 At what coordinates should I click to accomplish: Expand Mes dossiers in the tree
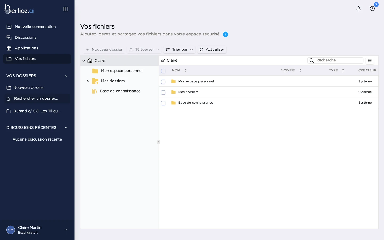tap(88, 81)
